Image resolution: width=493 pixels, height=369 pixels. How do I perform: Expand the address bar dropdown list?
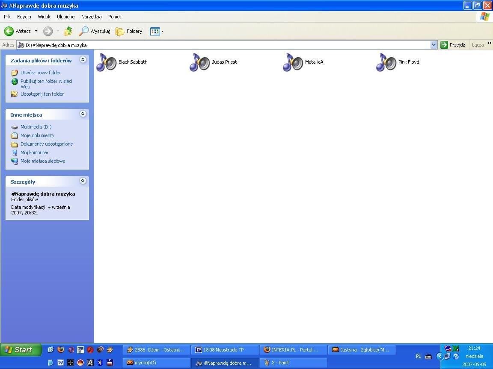[x=434, y=45]
